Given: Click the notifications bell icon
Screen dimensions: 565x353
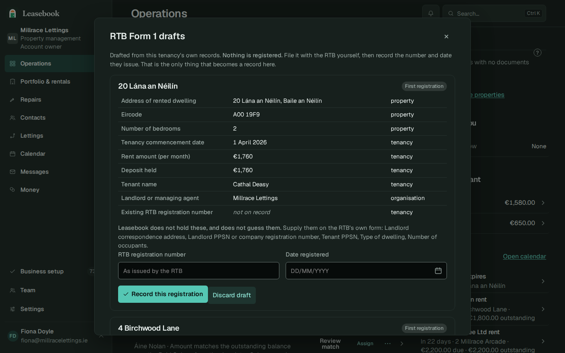Looking at the screenshot, I should 431,13.
